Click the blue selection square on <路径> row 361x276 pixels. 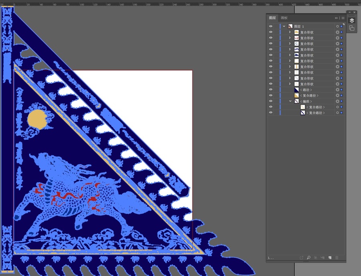coord(341,90)
